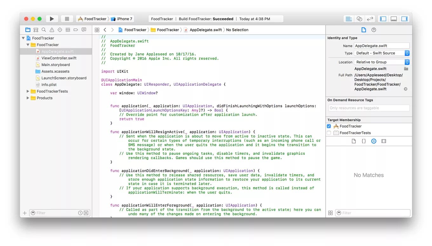The width and height of the screenshot is (432, 246).
Task: Expand the Products folder
Action: pos(28,98)
